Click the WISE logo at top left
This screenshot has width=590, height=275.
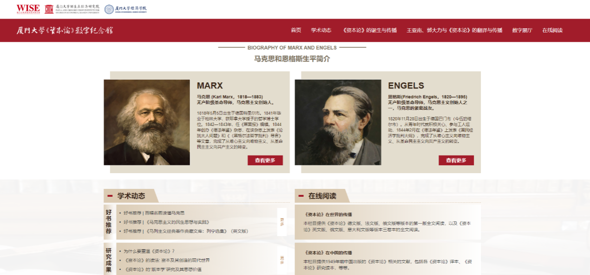[28, 9]
